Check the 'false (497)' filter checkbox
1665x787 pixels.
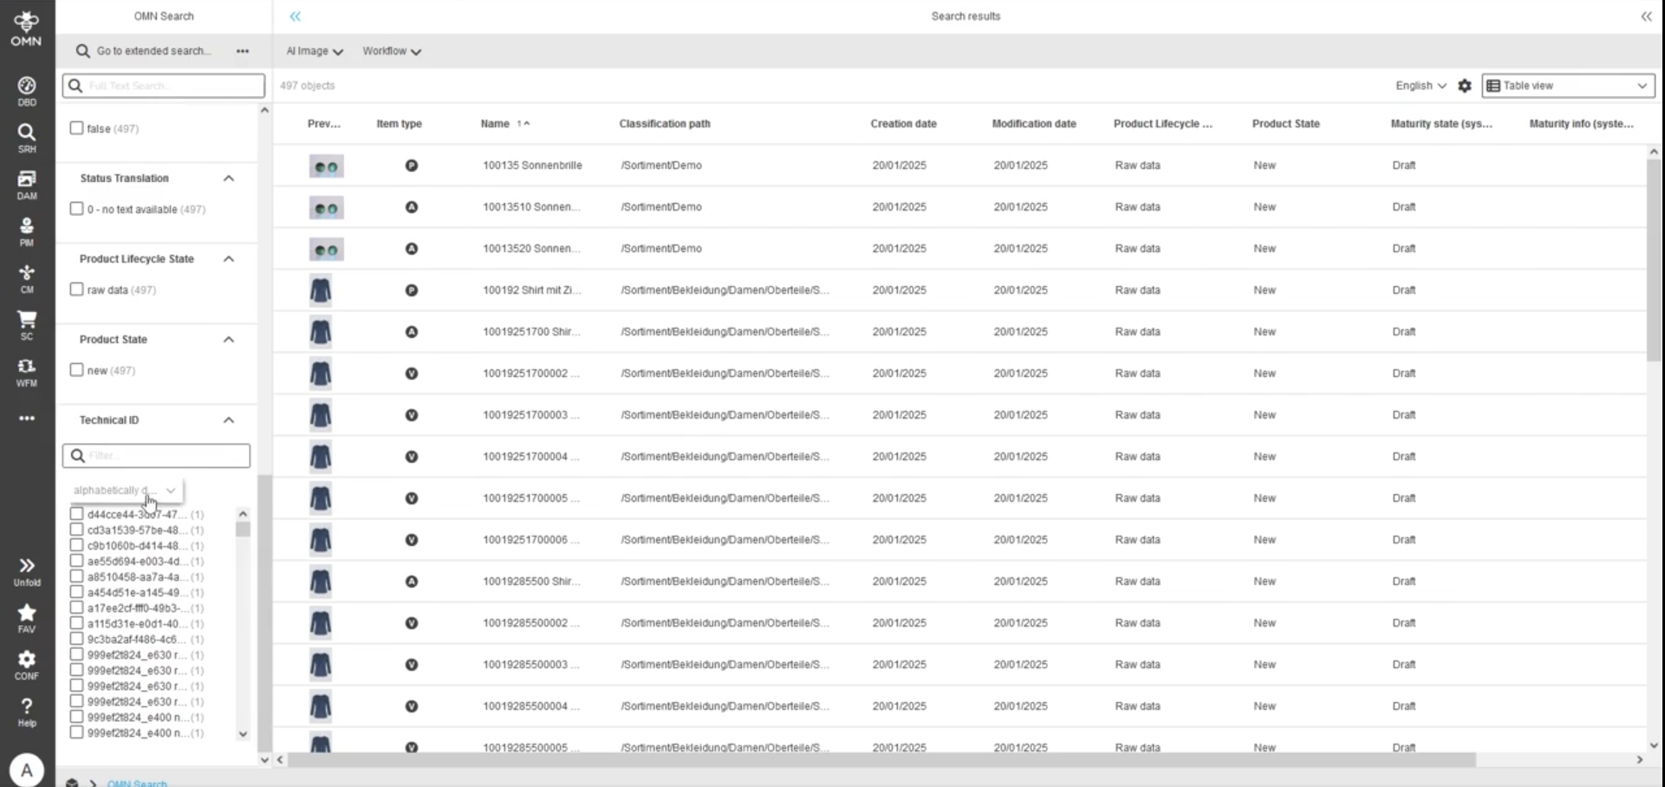[76, 128]
